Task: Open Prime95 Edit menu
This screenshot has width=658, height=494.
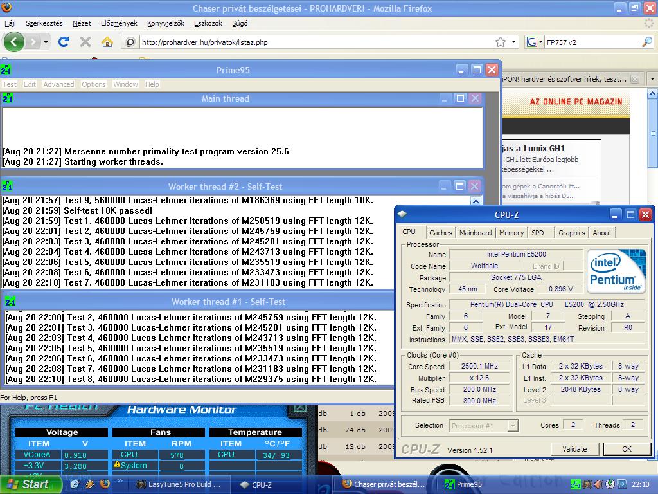Action: pyautogui.click(x=30, y=84)
